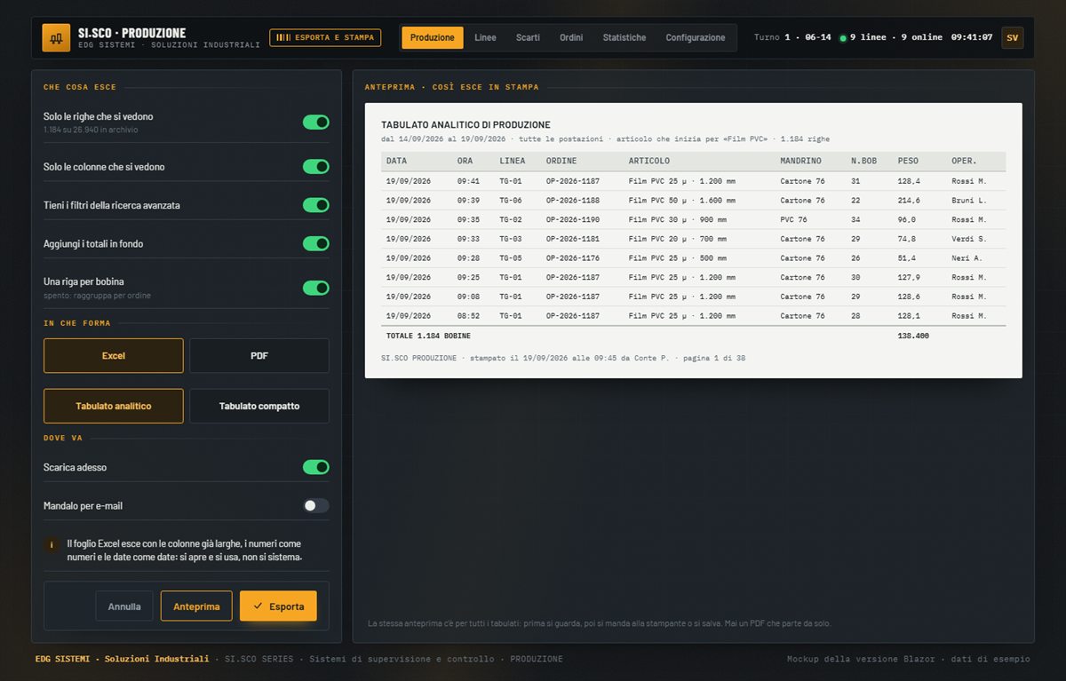Switch off Scarica adesso
Image resolution: width=1066 pixels, height=681 pixels.
(x=315, y=467)
